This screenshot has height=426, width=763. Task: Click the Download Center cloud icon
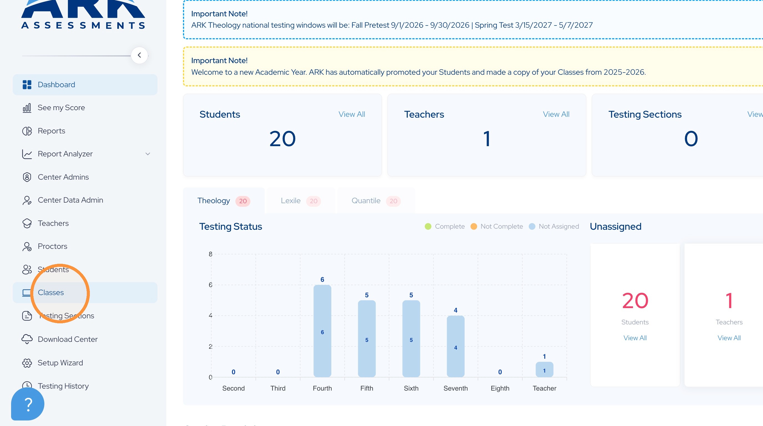(27, 339)
